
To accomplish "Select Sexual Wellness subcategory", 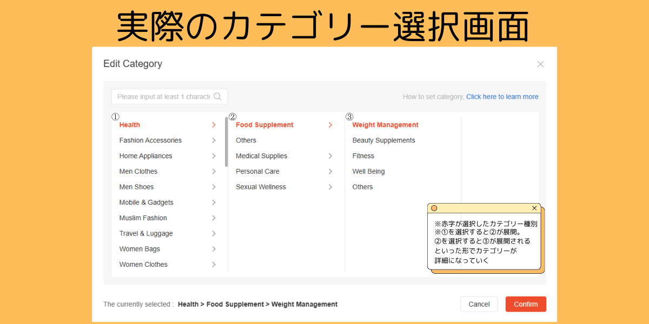I will pyautogui.click(x=261, y=187).
